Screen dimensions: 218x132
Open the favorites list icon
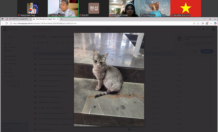pos(203,23)
